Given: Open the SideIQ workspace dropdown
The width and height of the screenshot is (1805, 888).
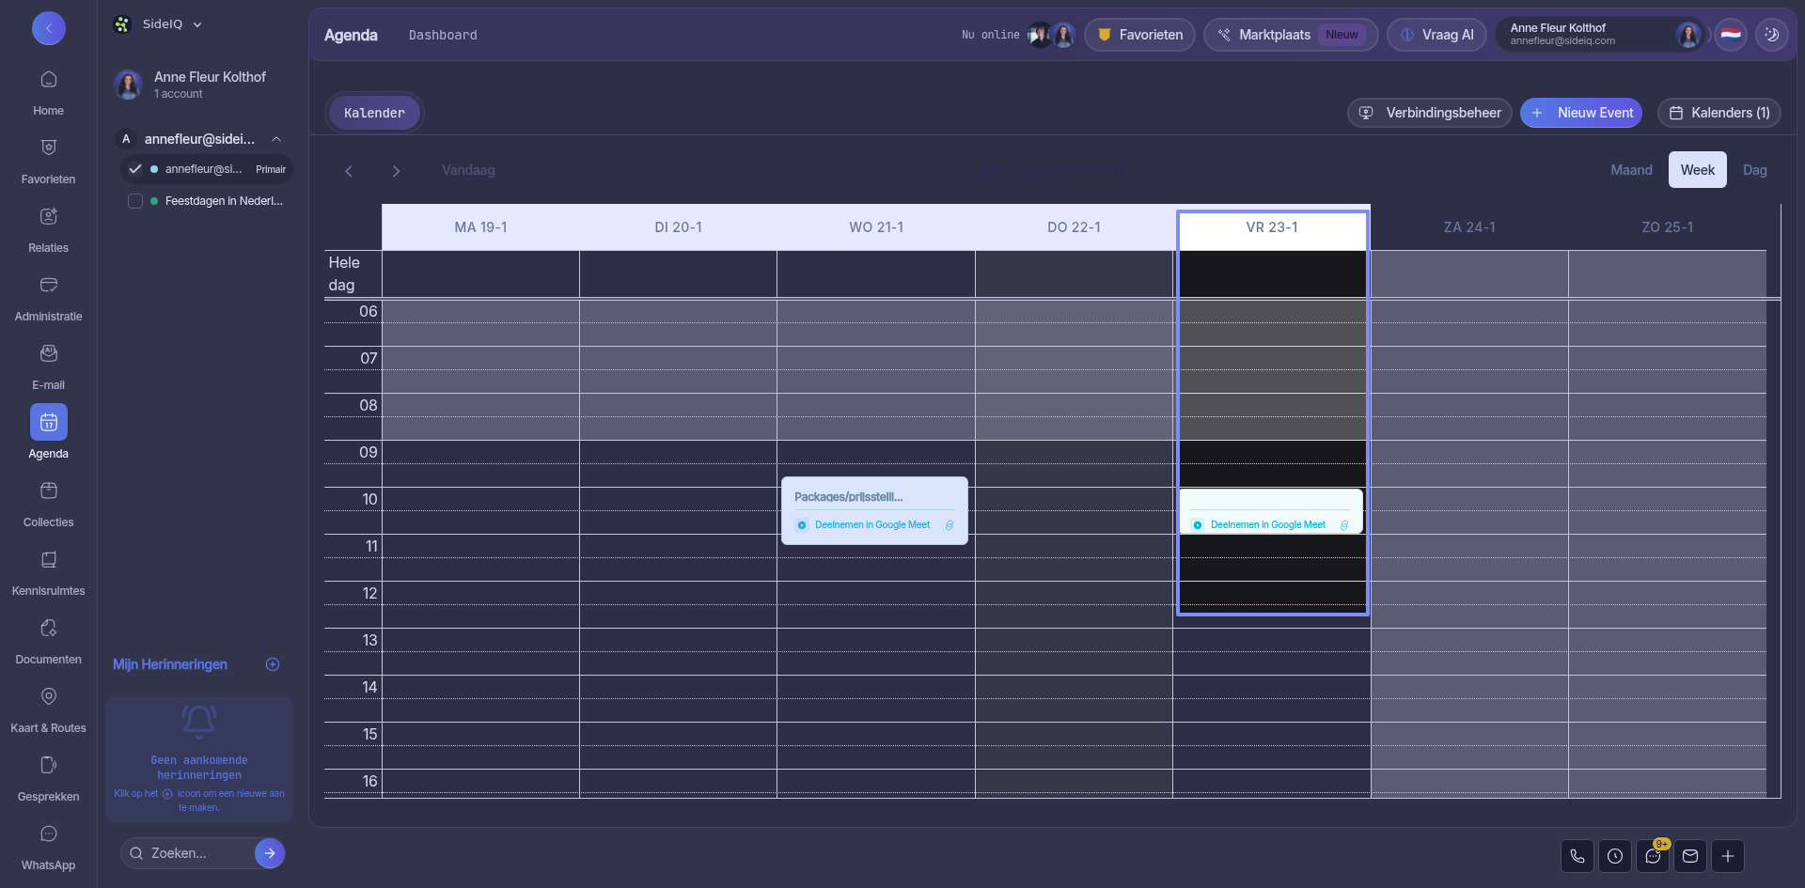Looking at the screenshot, I should (x=158, y=24).
